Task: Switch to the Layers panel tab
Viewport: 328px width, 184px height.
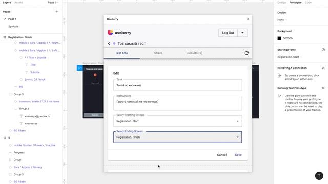Action: tap(7, 2)
